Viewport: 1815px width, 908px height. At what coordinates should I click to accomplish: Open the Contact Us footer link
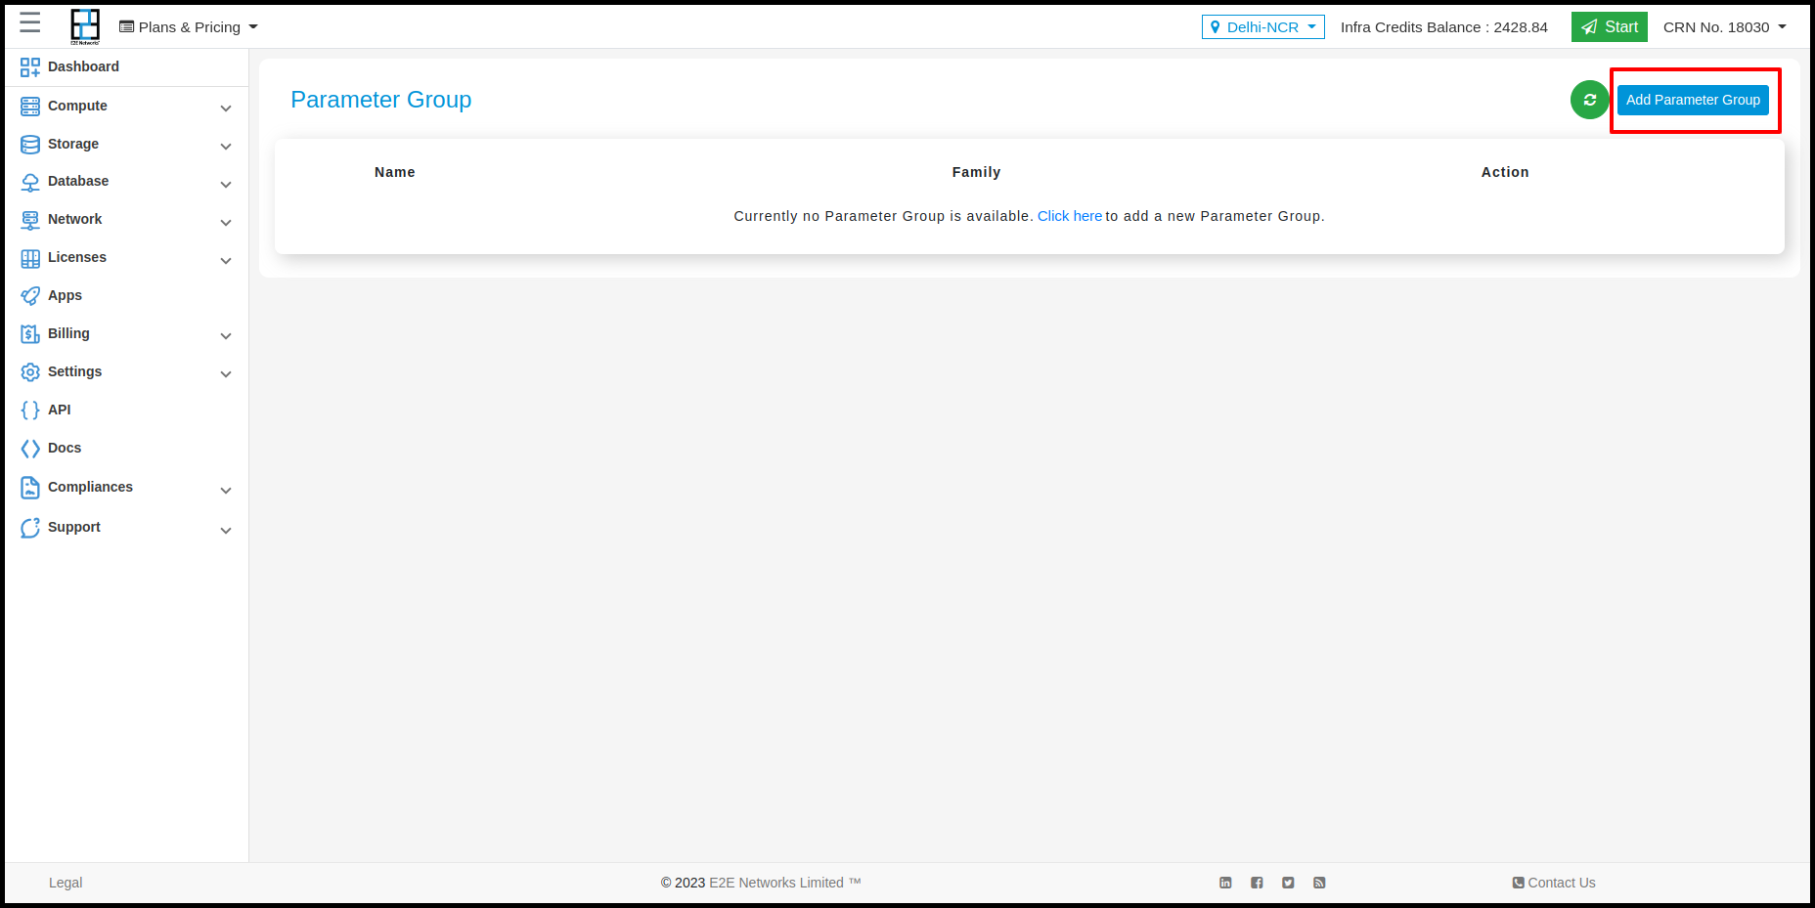(x=1554, y=883)
